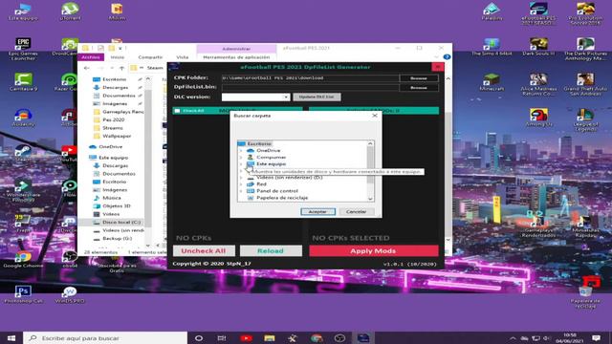Select Pes 2020 folder in Explorer sidebar

click(113, 119)
